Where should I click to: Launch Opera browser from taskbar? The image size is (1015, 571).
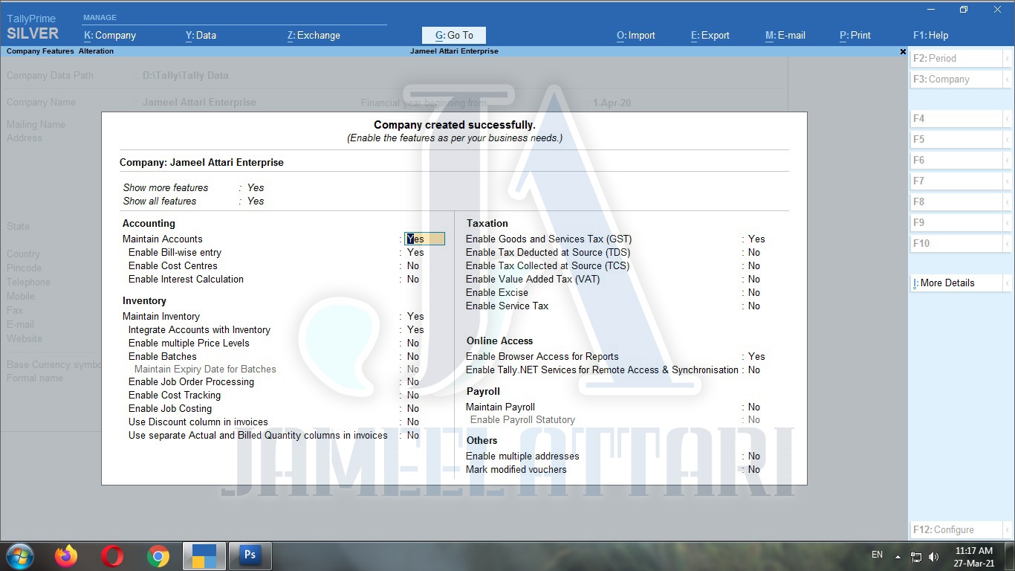click(x=112, y=556)
